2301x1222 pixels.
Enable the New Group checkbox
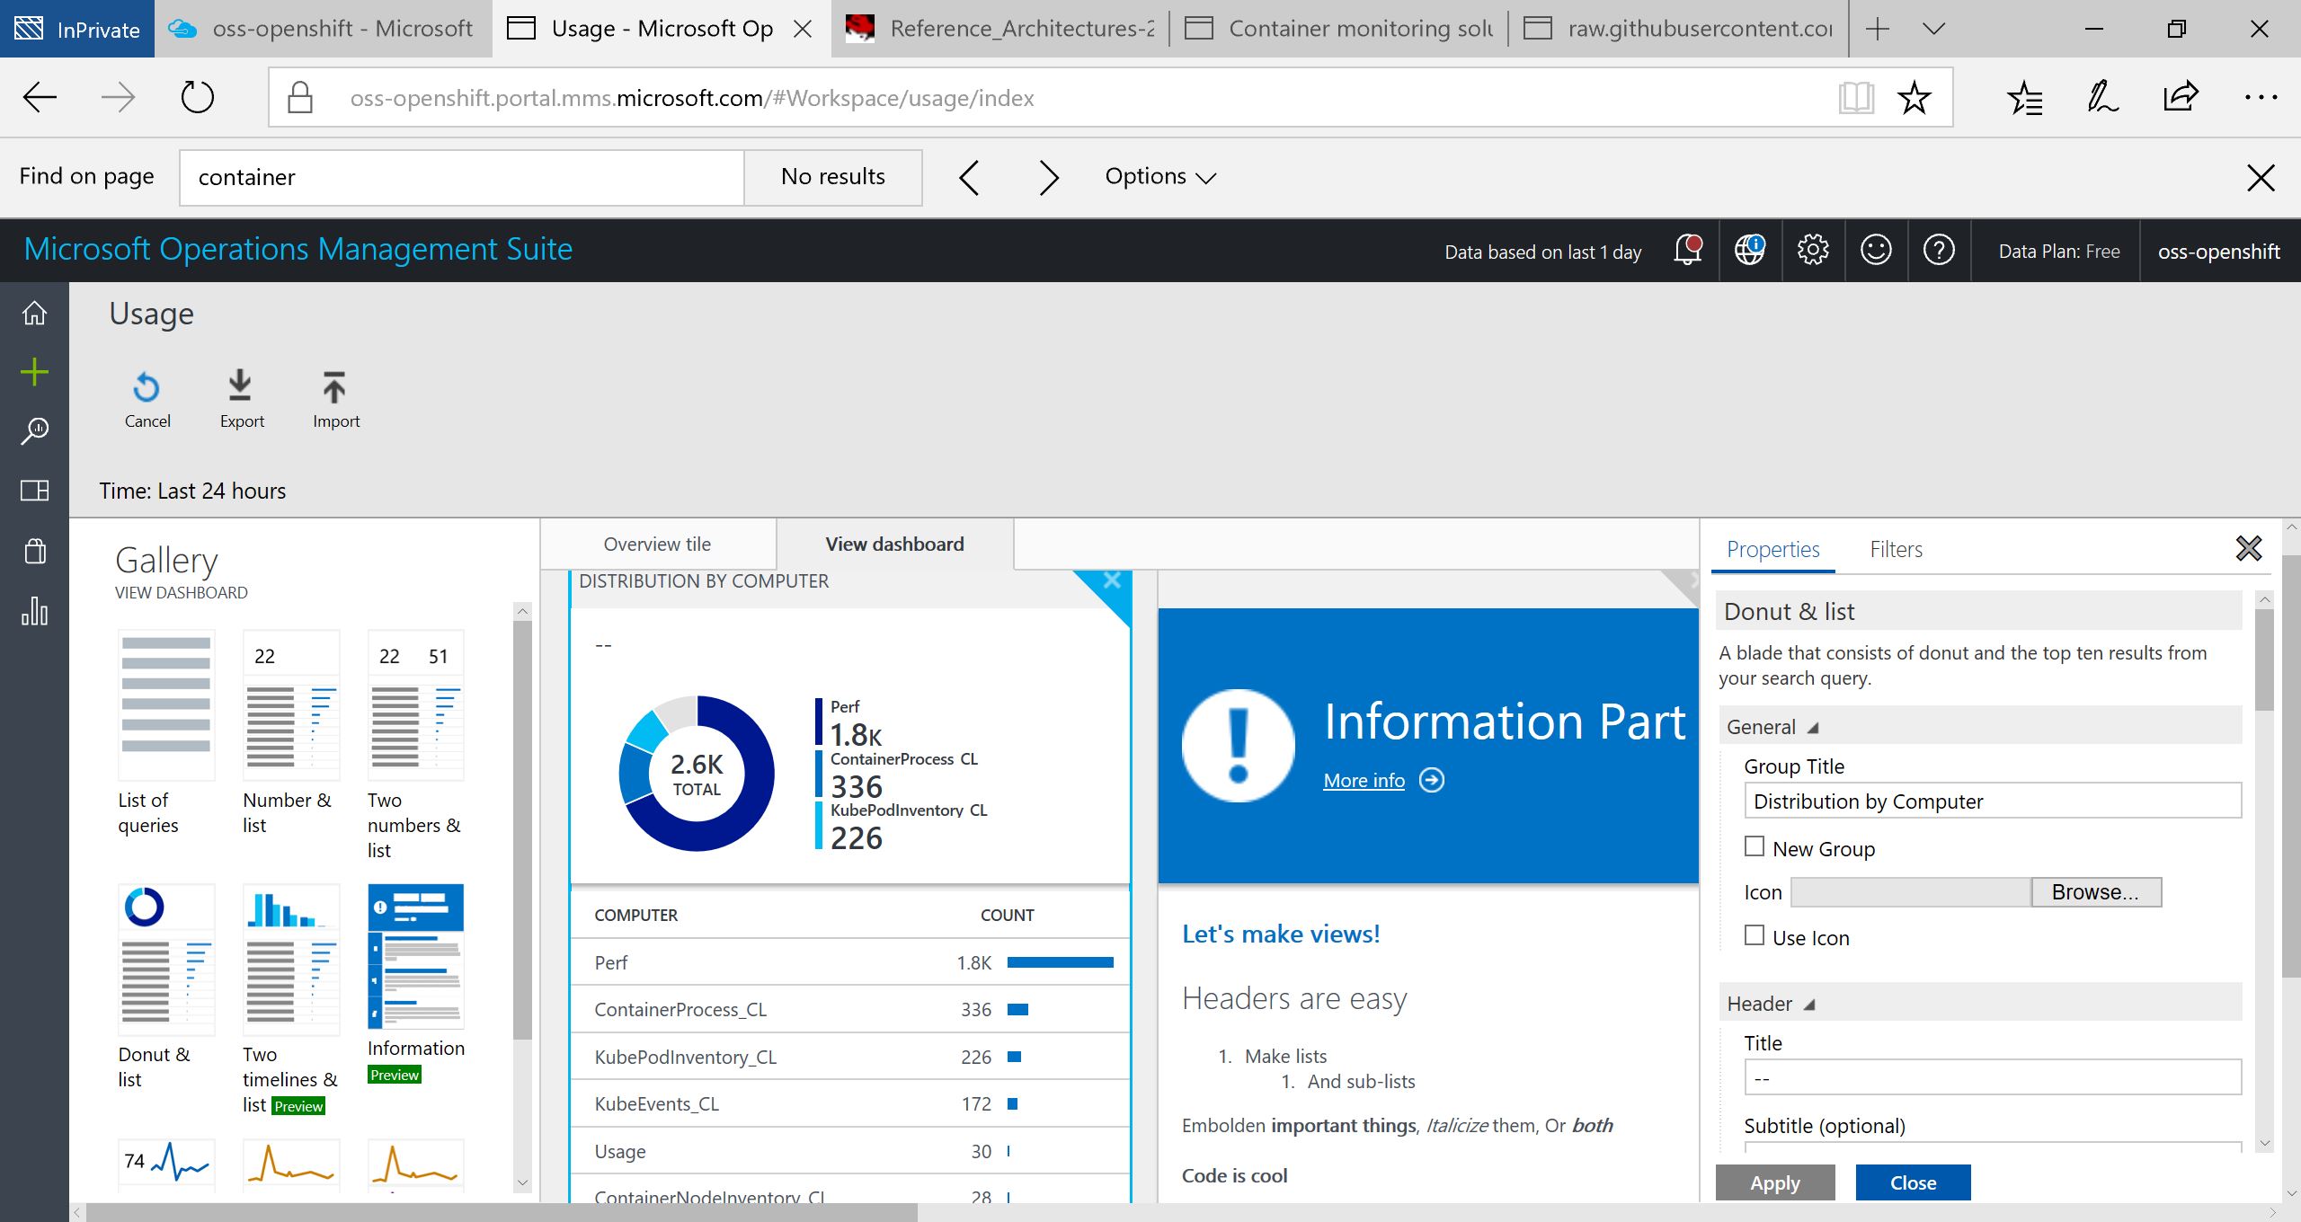click(1754, 846)
